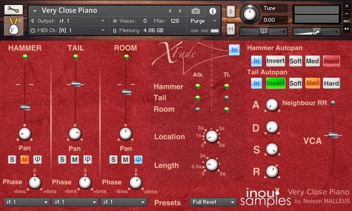Toggle the Tail Atk. LED
This screenshot has height=211, width=352.
pyautogui.click(x=198, y=98)
